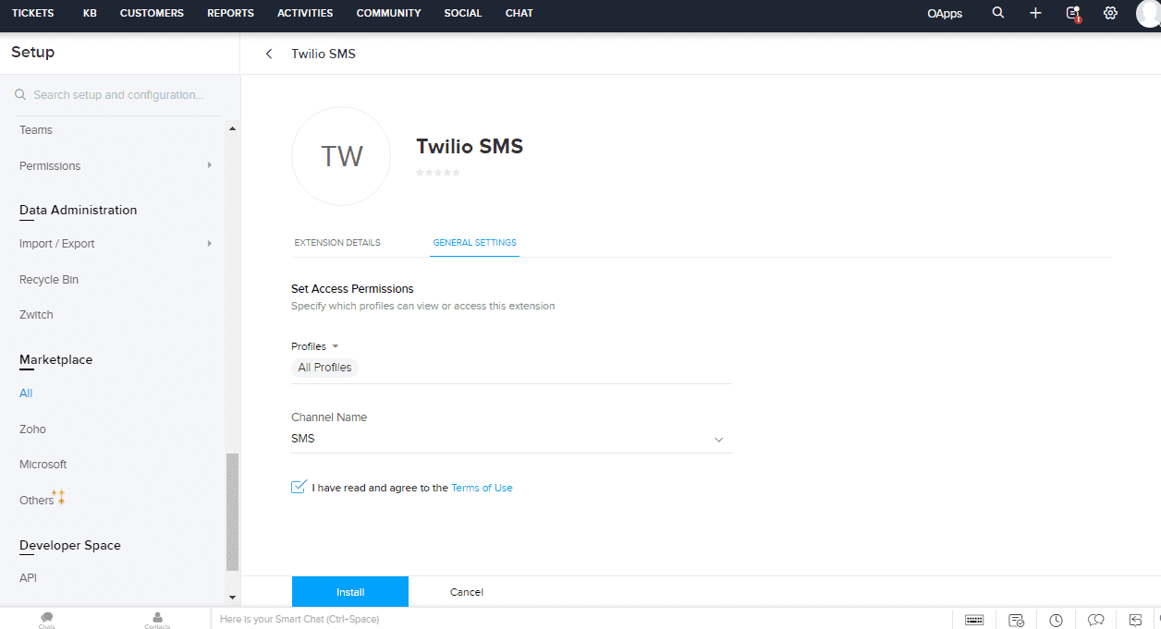This screenshot has width=1161, height=629.
Task: Open Zwitch in setup sidebar
Action: [36, 315]
